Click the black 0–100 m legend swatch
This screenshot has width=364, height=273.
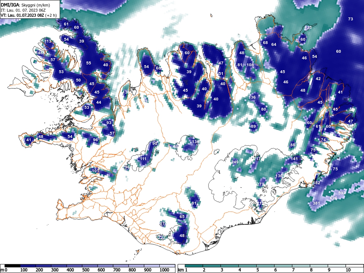12,266
